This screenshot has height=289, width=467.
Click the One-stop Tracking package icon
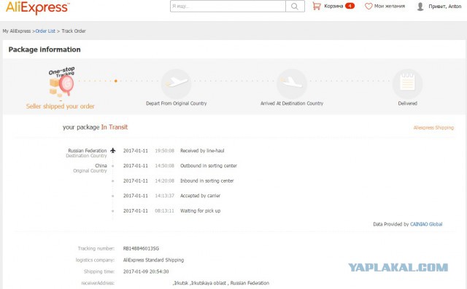[62, 82]
